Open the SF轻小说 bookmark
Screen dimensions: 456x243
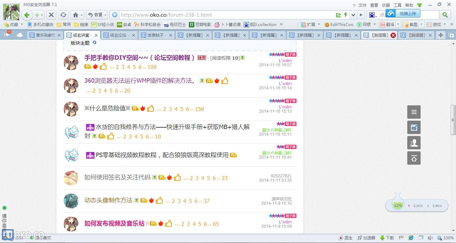(103, 24)
